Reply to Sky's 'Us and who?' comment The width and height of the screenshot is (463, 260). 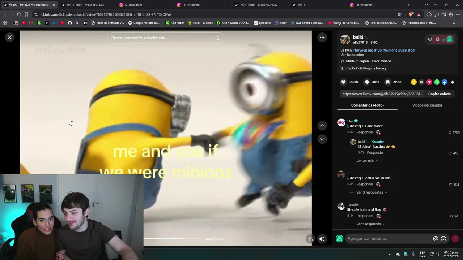[365, 132]
